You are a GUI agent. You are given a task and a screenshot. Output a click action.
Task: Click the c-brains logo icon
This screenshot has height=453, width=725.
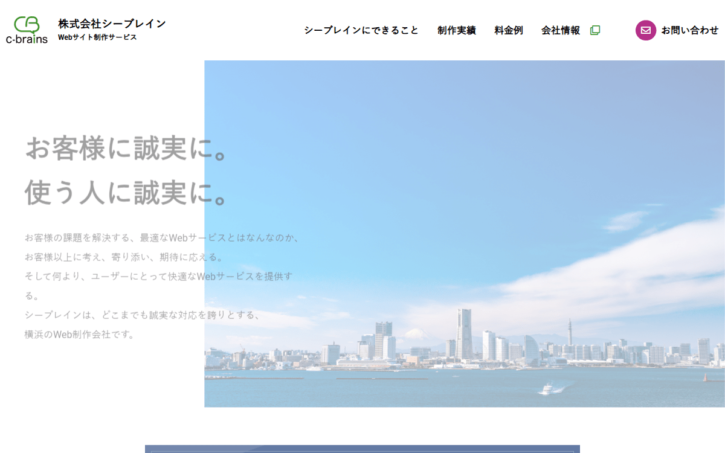point(27,30)
